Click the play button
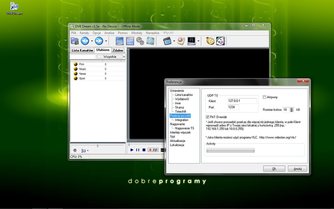 click(x=132, y=150)
